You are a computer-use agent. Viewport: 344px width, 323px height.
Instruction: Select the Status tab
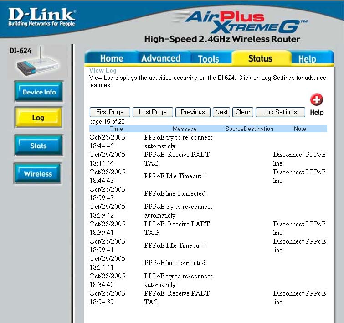[x=260, y=58]
